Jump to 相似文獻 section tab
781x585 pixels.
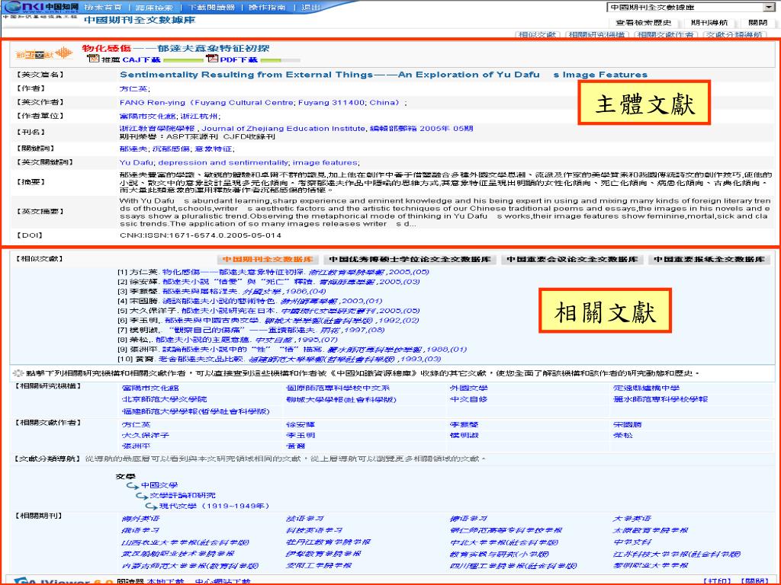[537, 35]
